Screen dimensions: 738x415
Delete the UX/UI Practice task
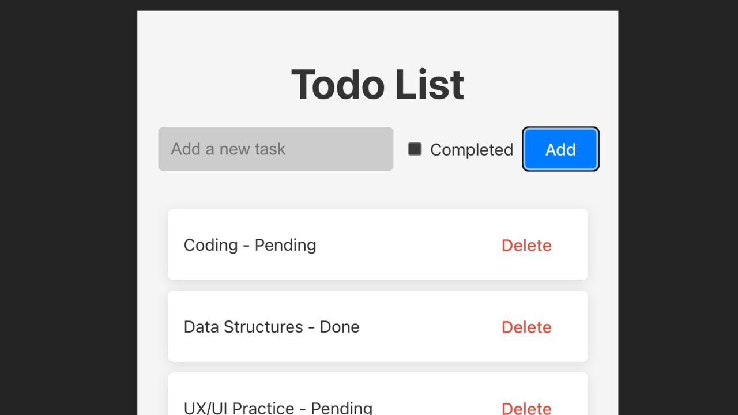(x=526, y=408)
